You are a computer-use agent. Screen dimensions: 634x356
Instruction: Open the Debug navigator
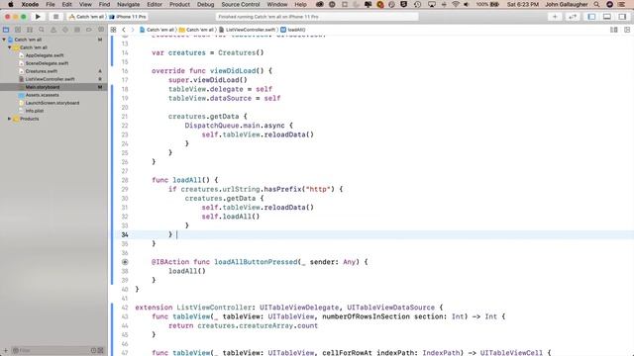pyautogui.click(x=77, y=30)
